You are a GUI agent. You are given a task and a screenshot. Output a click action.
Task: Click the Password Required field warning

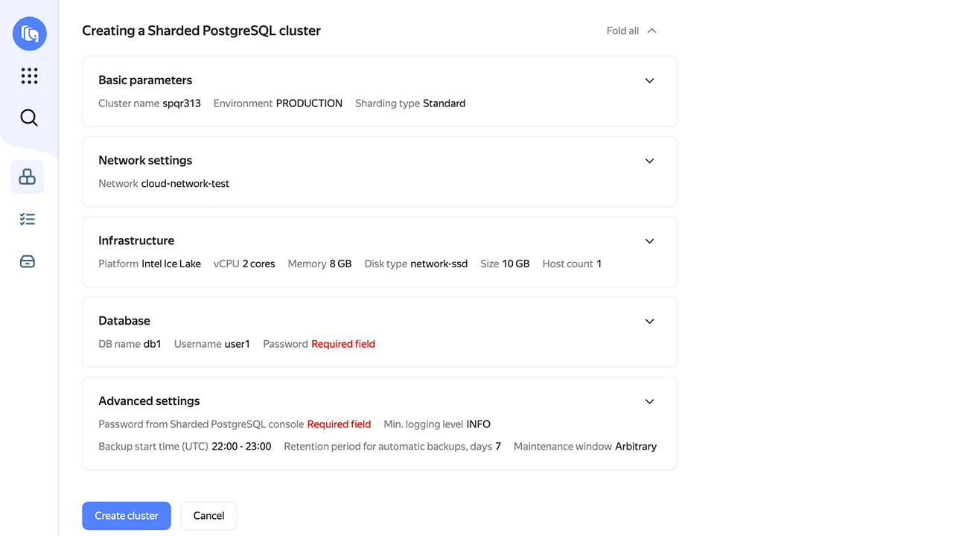click(343, 343)
